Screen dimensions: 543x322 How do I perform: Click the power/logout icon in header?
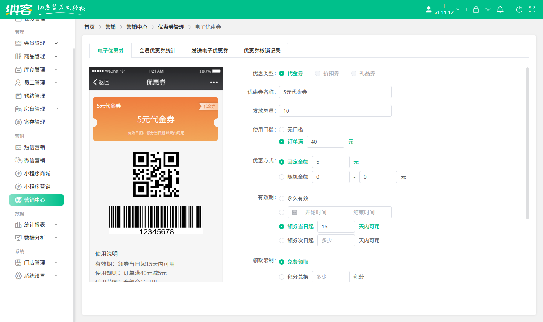tap(519, 9)
